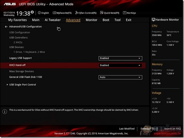This screenshot has height=138, width=184.
Task: Open the Boot tab
Action: click(x=106, y=20)
